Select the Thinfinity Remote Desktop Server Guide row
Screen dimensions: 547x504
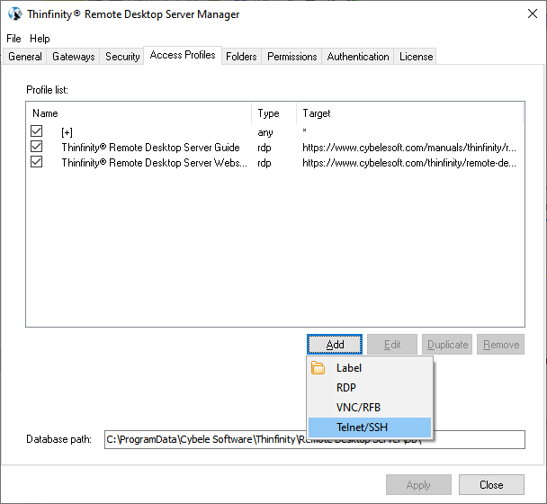pos(151,148)
